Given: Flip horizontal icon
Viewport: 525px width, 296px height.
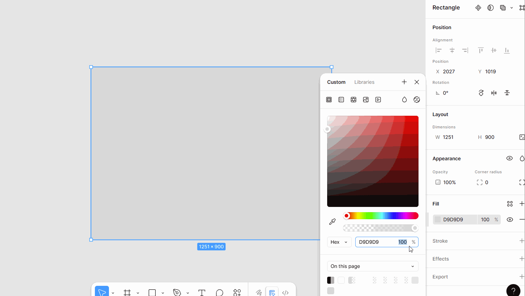Looking at the screenshot, I should tap(494, 93).
